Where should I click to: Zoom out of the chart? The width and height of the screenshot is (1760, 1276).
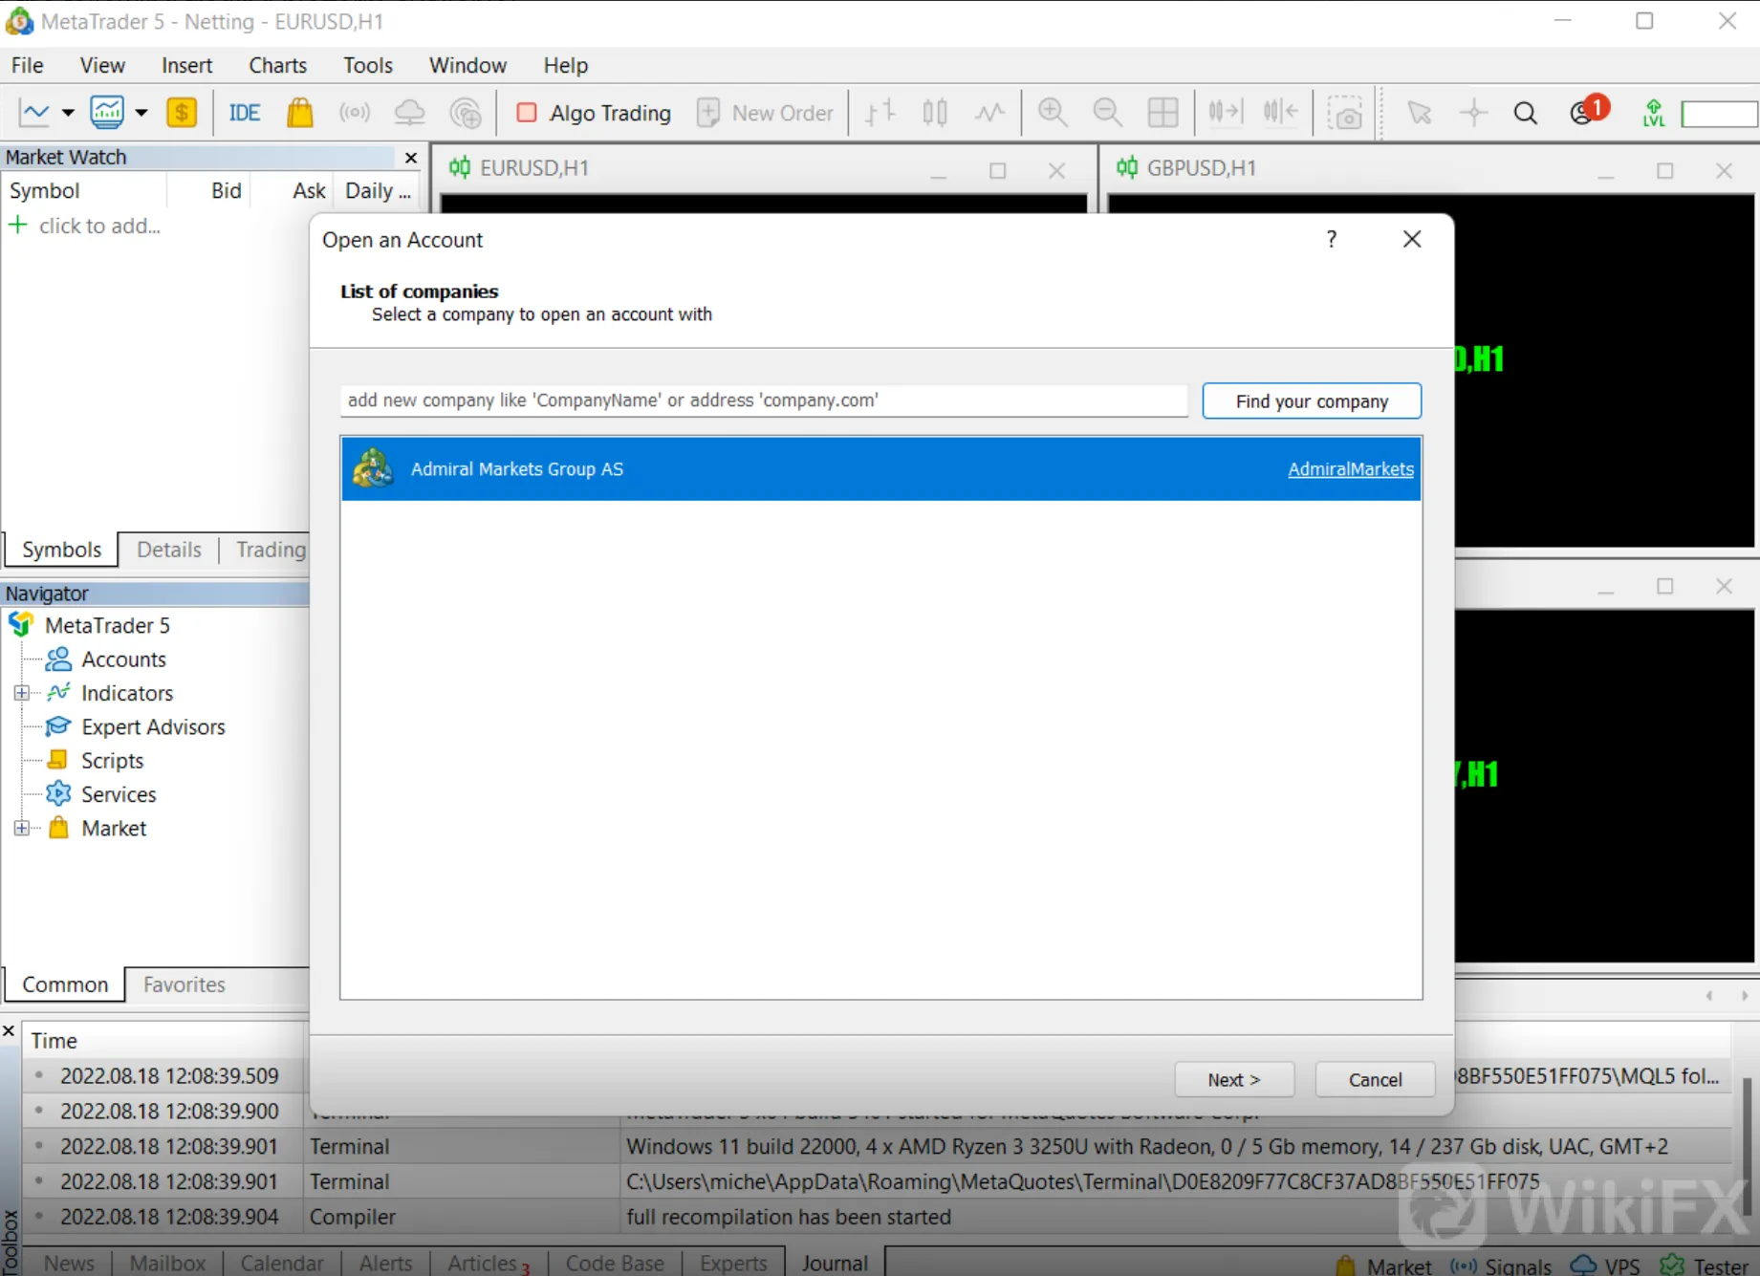[x=1107, y=113]
